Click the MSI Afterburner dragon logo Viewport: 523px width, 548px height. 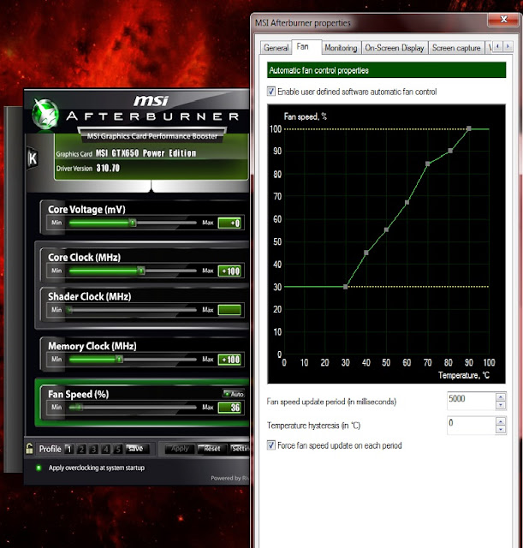(x=45, y=113)
